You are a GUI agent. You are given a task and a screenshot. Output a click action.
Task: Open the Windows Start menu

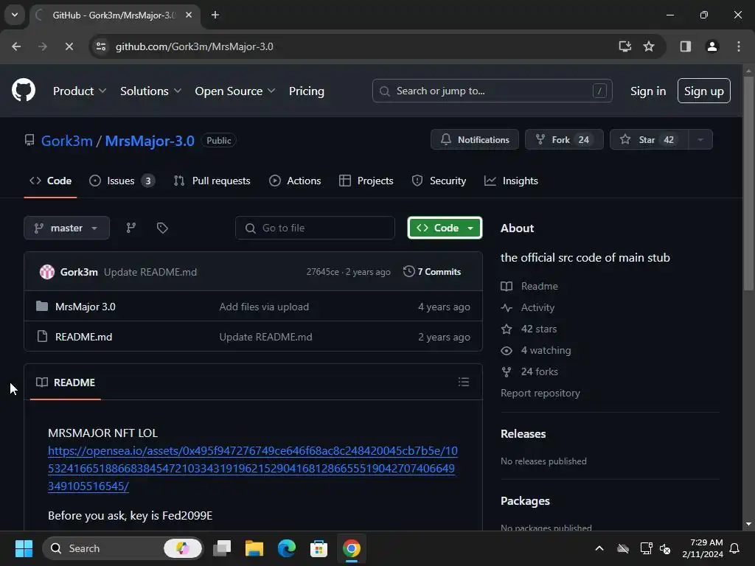click(24, 548)
